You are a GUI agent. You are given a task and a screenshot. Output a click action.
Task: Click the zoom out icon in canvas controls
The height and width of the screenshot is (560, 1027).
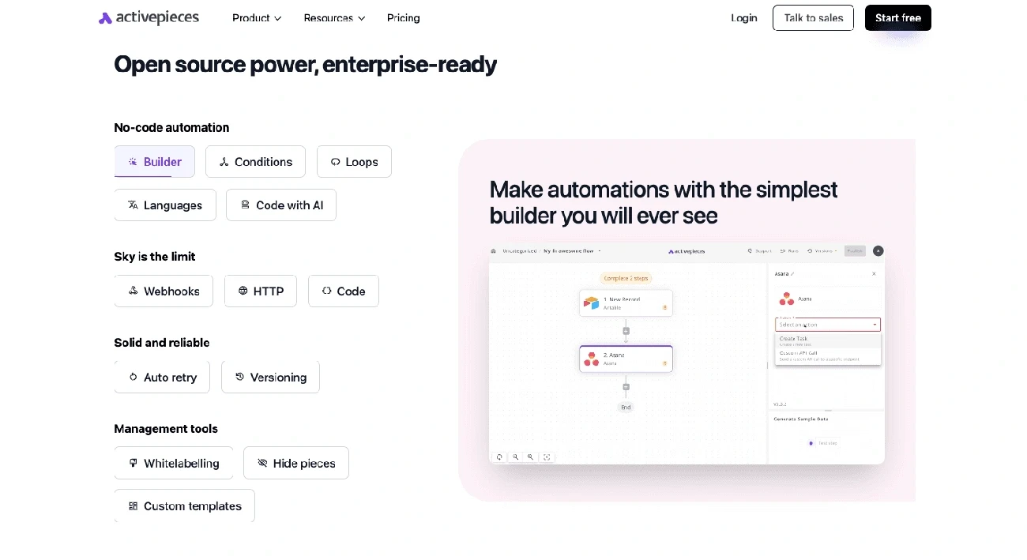coord(515,457)
